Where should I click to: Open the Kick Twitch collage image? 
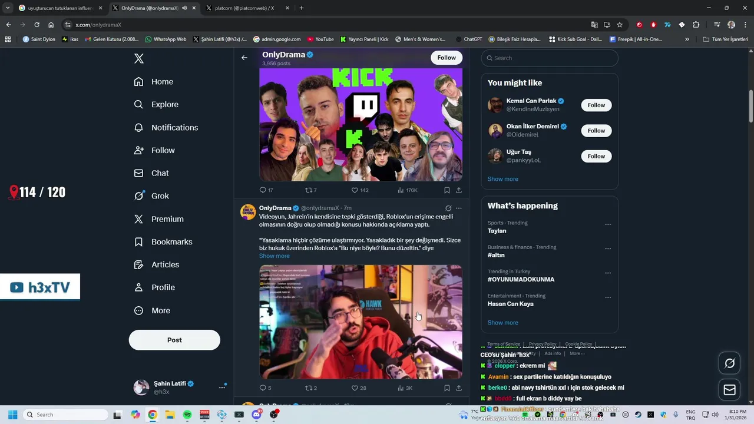(x=361, y=124)
